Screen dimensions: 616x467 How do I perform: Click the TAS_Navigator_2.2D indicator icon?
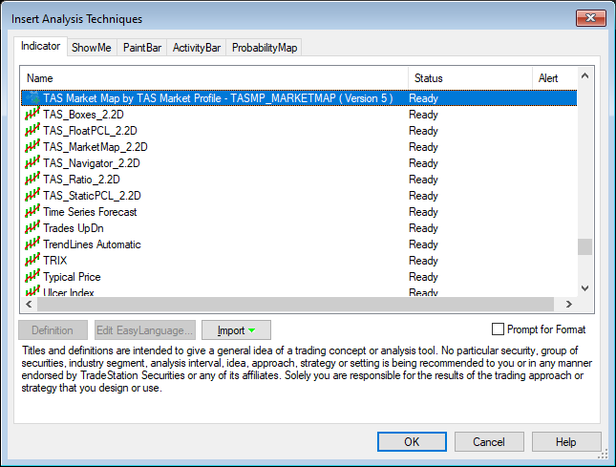coord(32,162)
